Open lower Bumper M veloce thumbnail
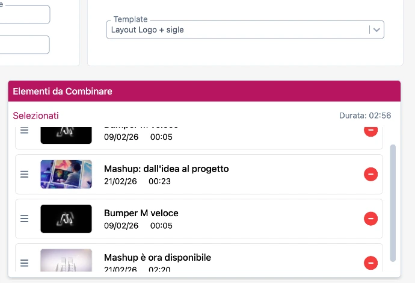Image resolution: width=415 pixels, height=283 pixels. (66, 219)
